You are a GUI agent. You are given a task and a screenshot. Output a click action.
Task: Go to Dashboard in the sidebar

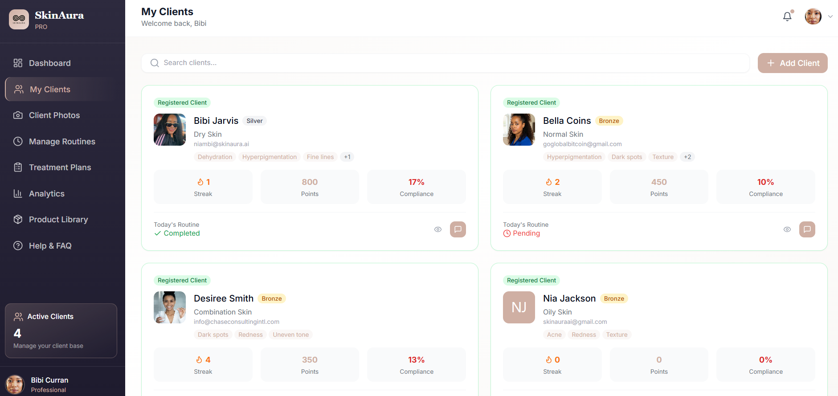49,63
